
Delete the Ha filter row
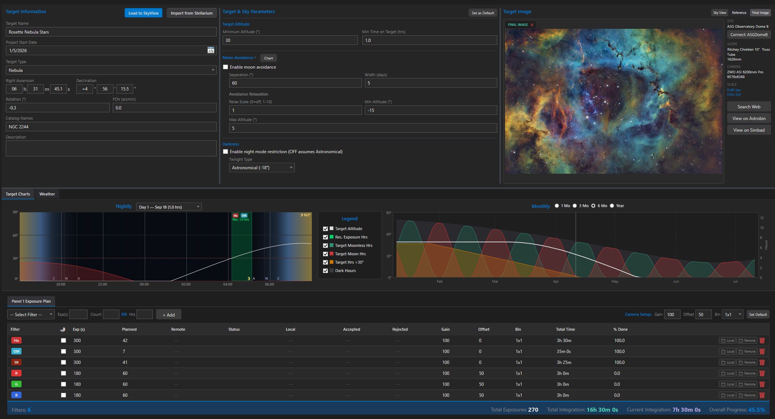[x=762, y=341]
